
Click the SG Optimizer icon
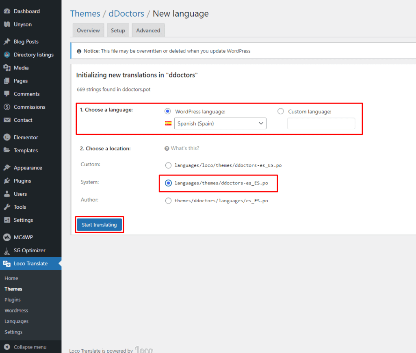[7, 251]
